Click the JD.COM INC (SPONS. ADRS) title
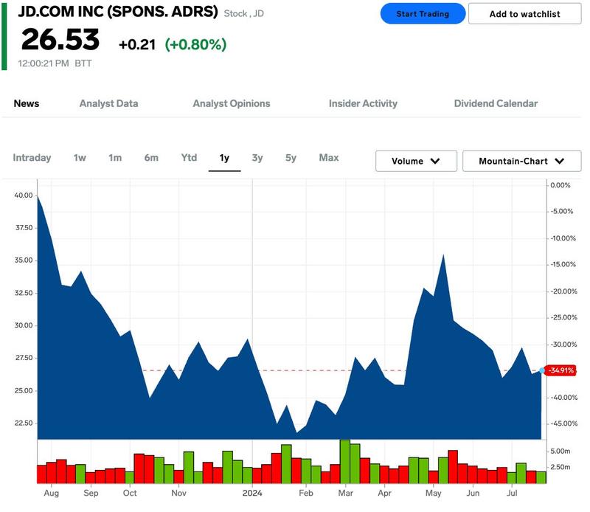Image resolution: width=590 pixels, height=512 pixels. tap(118, 12)
